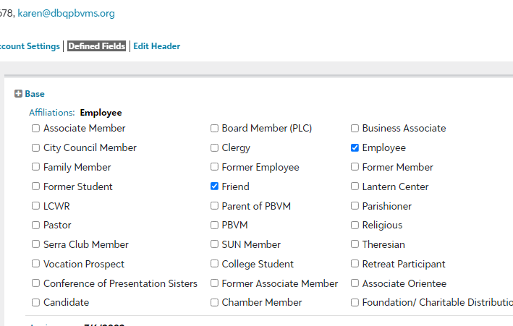
Task: Collapse the Base section plus icon
Action: pos(18,94)
